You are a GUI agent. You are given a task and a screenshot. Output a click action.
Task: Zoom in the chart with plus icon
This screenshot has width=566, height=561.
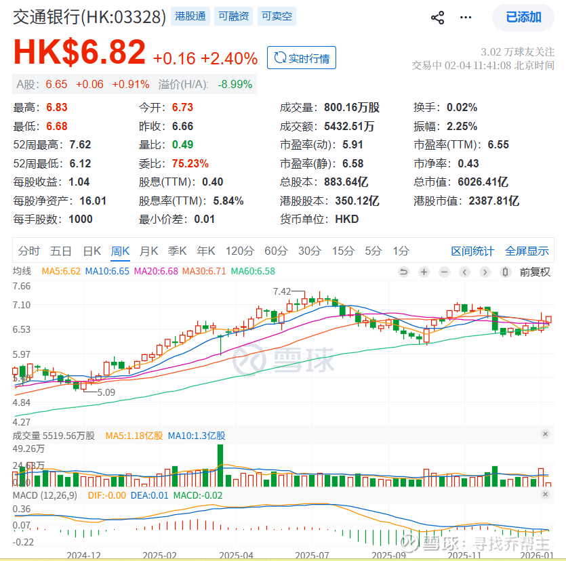coord(424,272)
